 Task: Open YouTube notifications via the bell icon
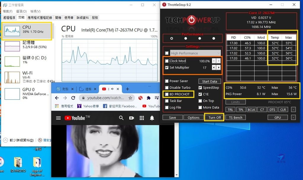click(x=151, y=117)
